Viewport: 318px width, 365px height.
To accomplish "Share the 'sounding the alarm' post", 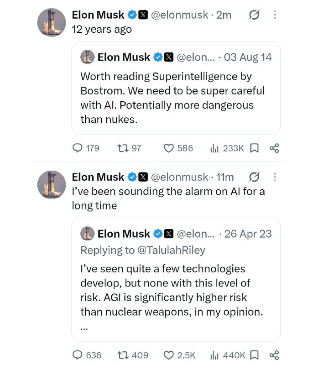I will point(274,355).
